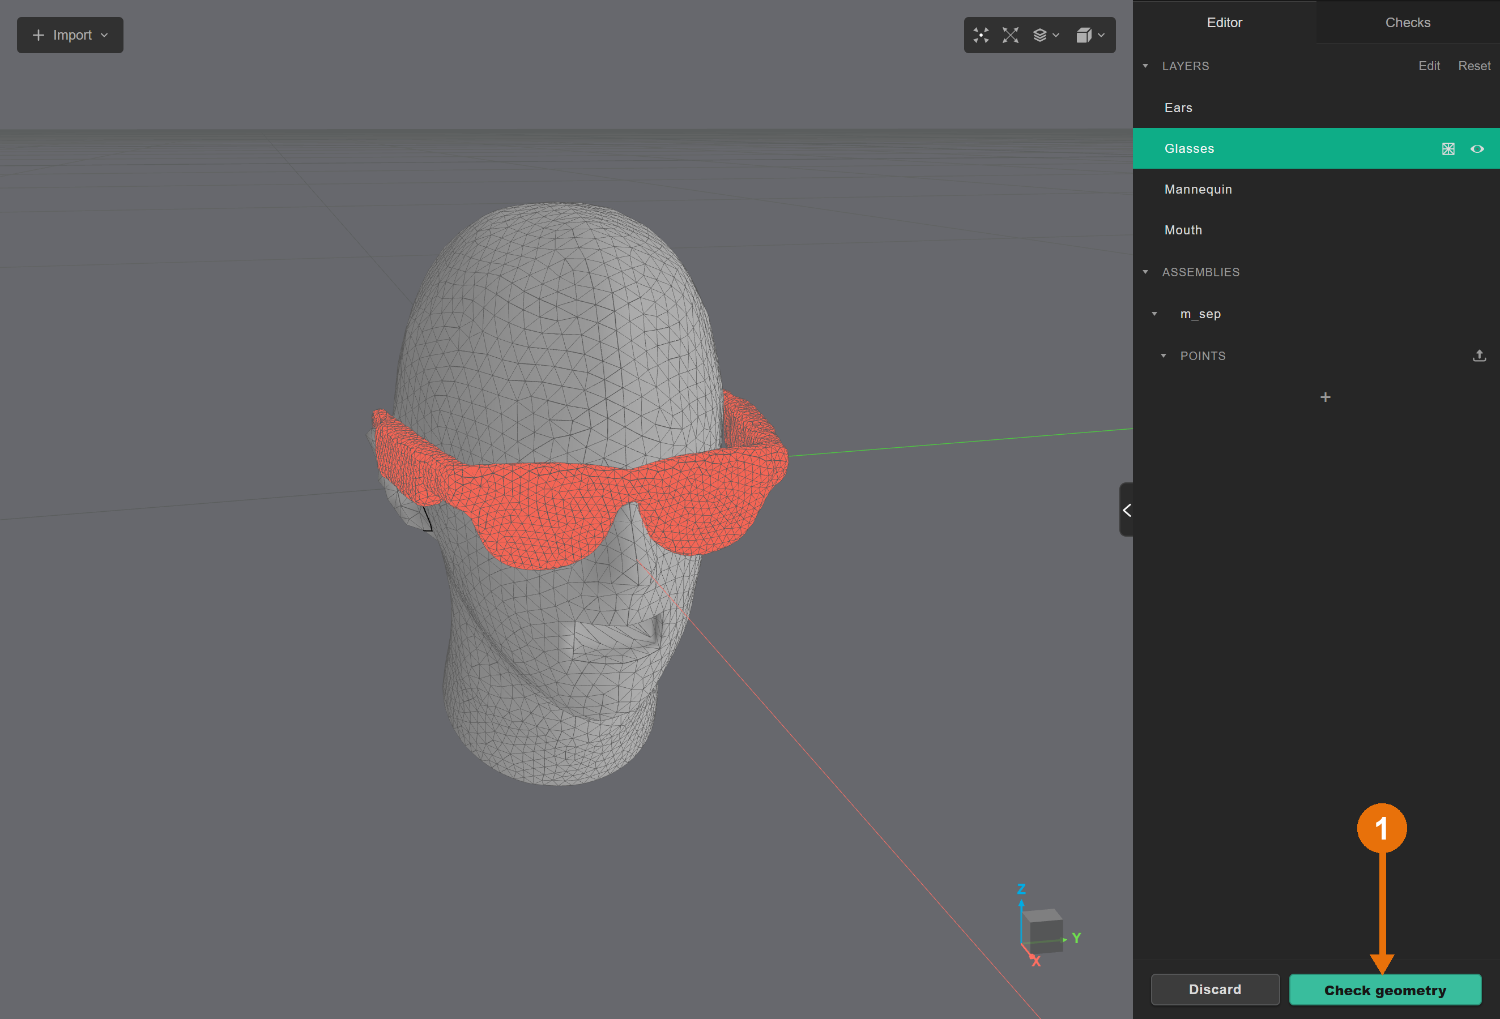Select the Mouth layer
Image resolution: width=1500 pixels, height=1019 pixels.
1316,230
